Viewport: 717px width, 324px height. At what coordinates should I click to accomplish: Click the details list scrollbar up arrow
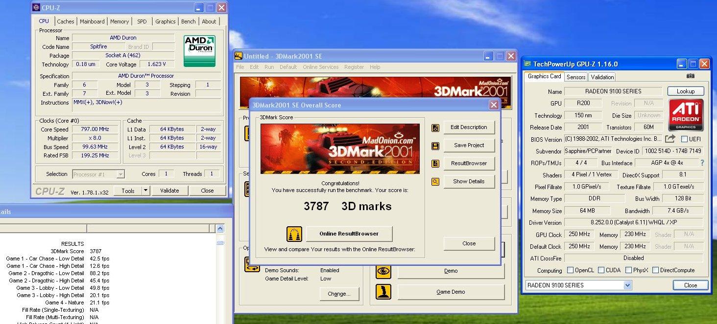point(220,229)
